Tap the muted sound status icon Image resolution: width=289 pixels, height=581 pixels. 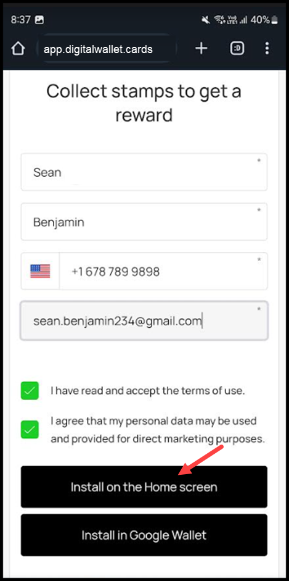tap(206, 20)
